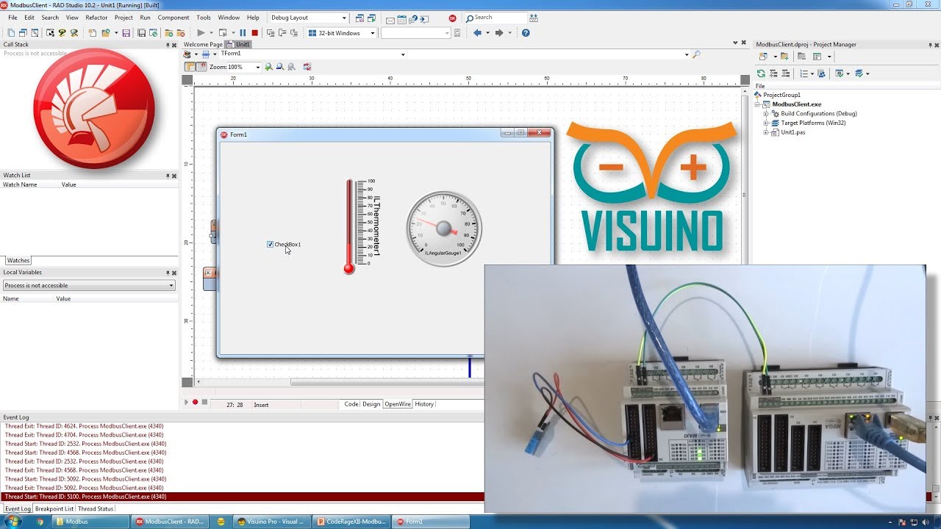Click the Help question mark icon
The height and width of the screenshot is (529, 941).
coord(526,33)
